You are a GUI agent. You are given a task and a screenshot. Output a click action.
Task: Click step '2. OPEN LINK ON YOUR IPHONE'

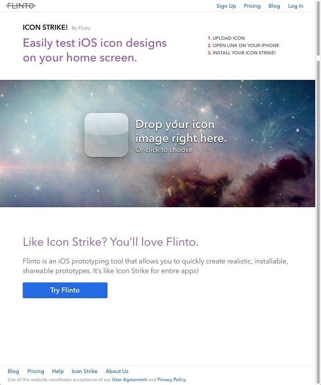pos(244,45)
